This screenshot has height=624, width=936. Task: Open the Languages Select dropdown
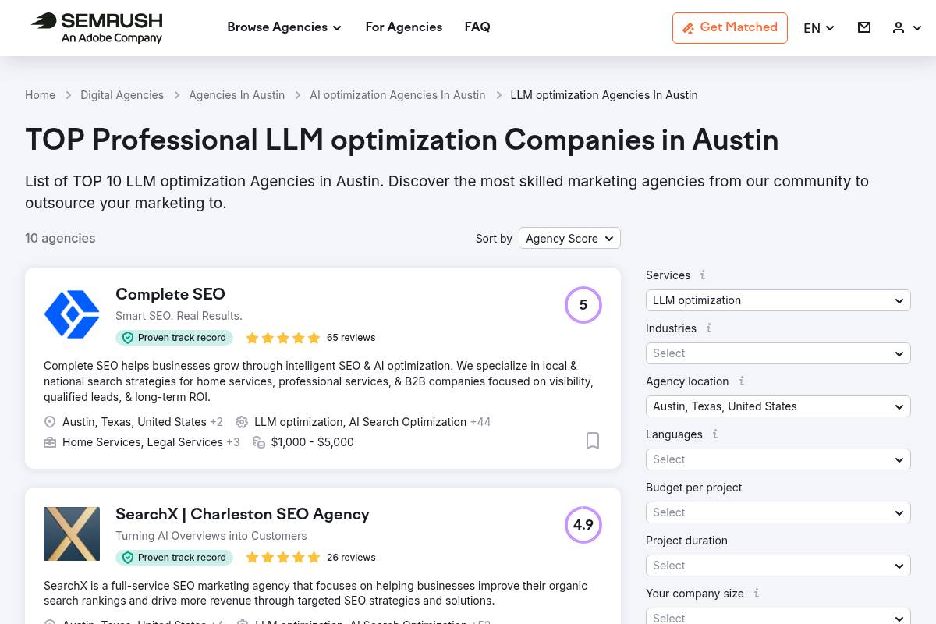[x=778, y=459]
